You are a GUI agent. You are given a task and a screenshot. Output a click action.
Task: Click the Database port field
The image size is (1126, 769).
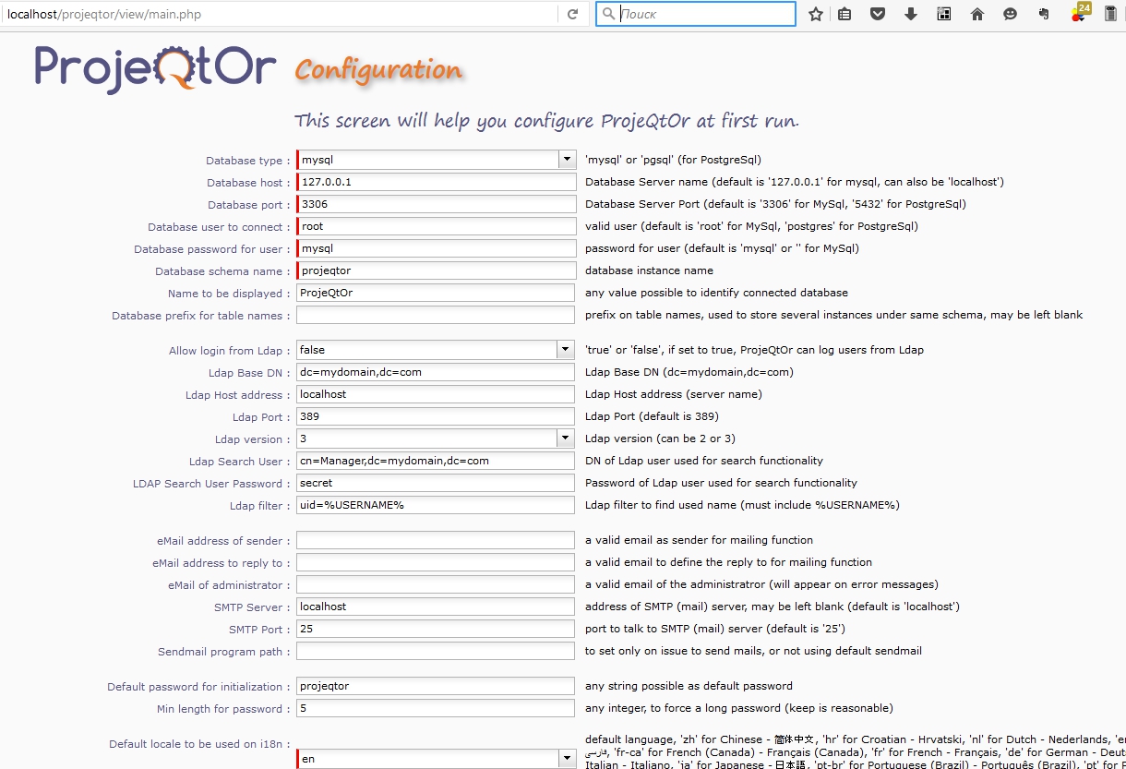[437, 204]
